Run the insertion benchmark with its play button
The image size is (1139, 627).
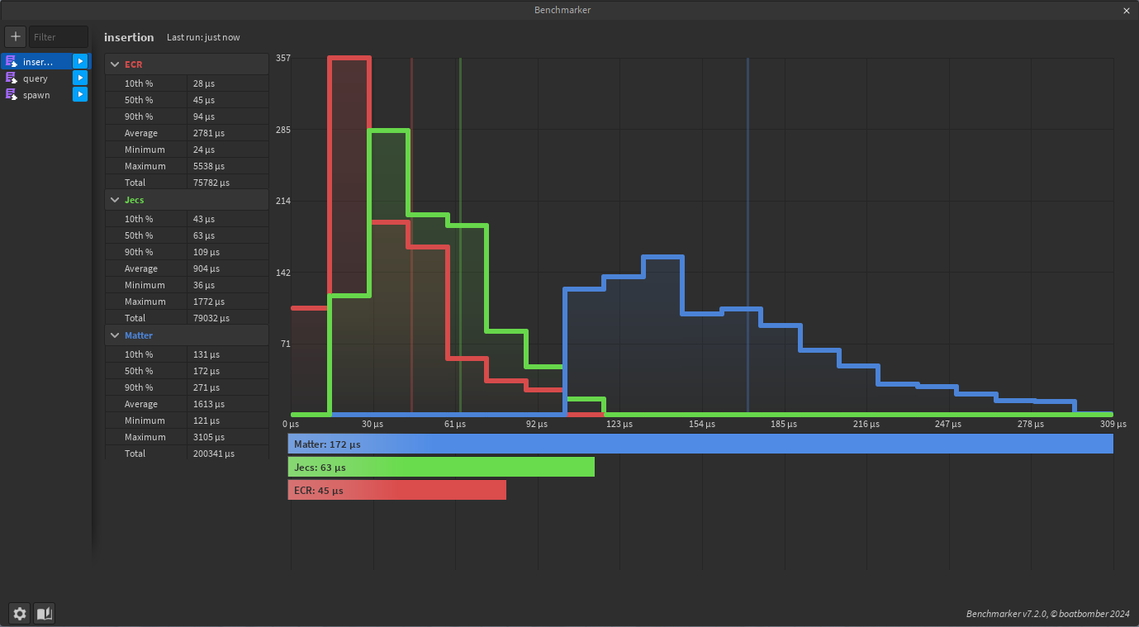79,61
